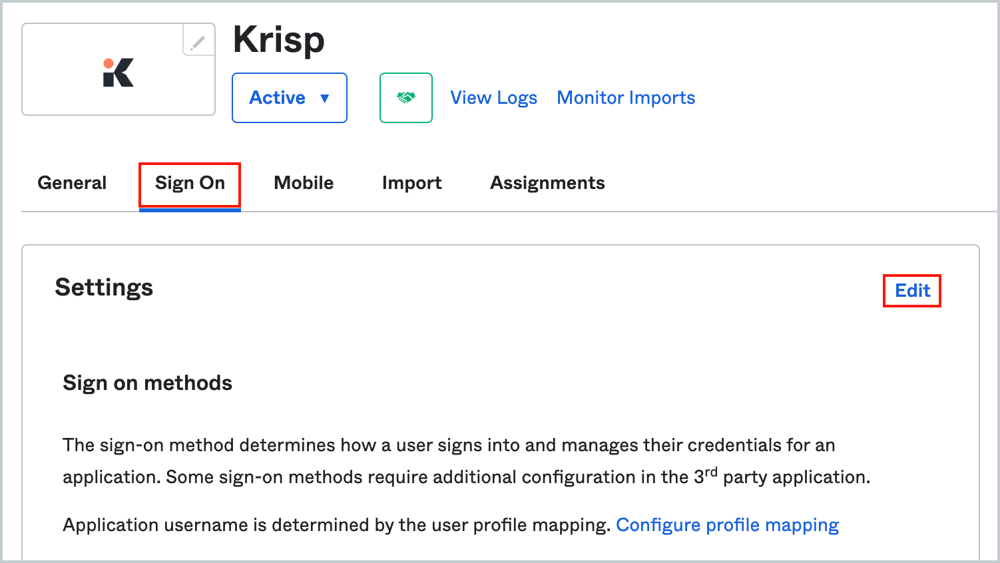Open View Logs link
The width and height of the screenshot is (1000, 563).
tap(494, 98)
